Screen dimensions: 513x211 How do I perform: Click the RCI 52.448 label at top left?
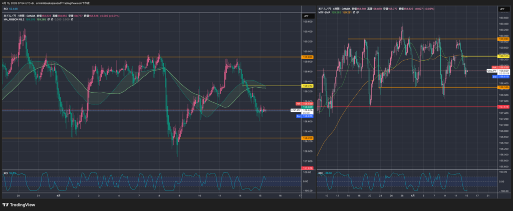(10, 8)
